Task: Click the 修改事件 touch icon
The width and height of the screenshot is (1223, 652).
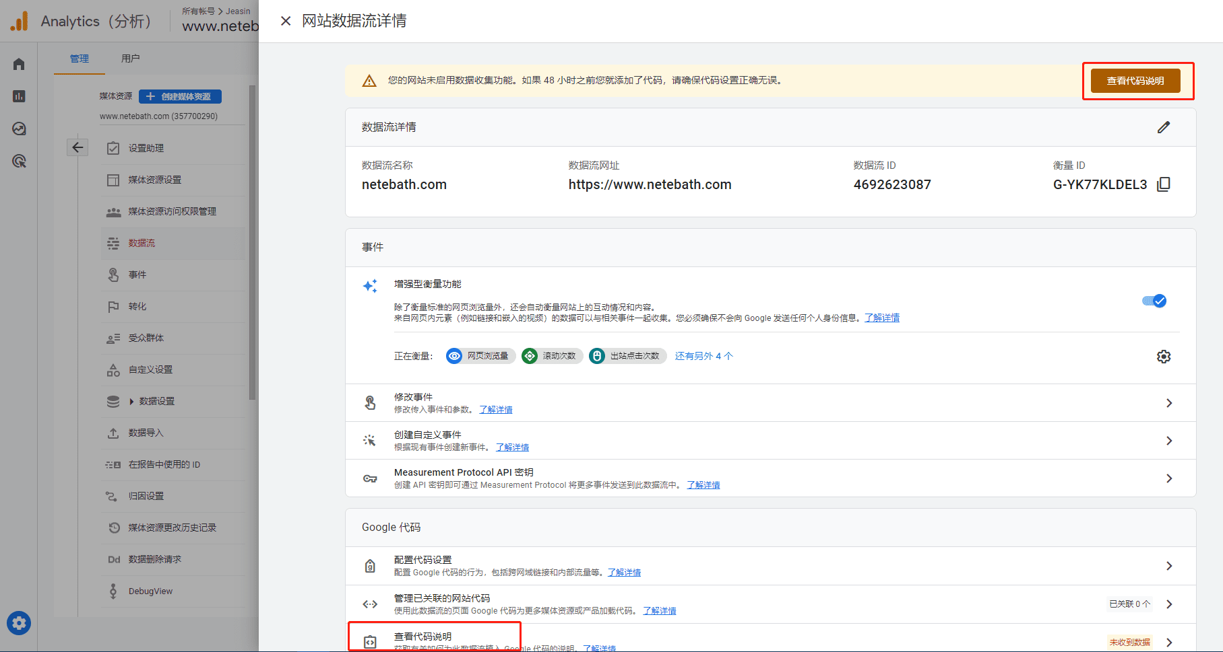Action: click(x=370, y=403)
